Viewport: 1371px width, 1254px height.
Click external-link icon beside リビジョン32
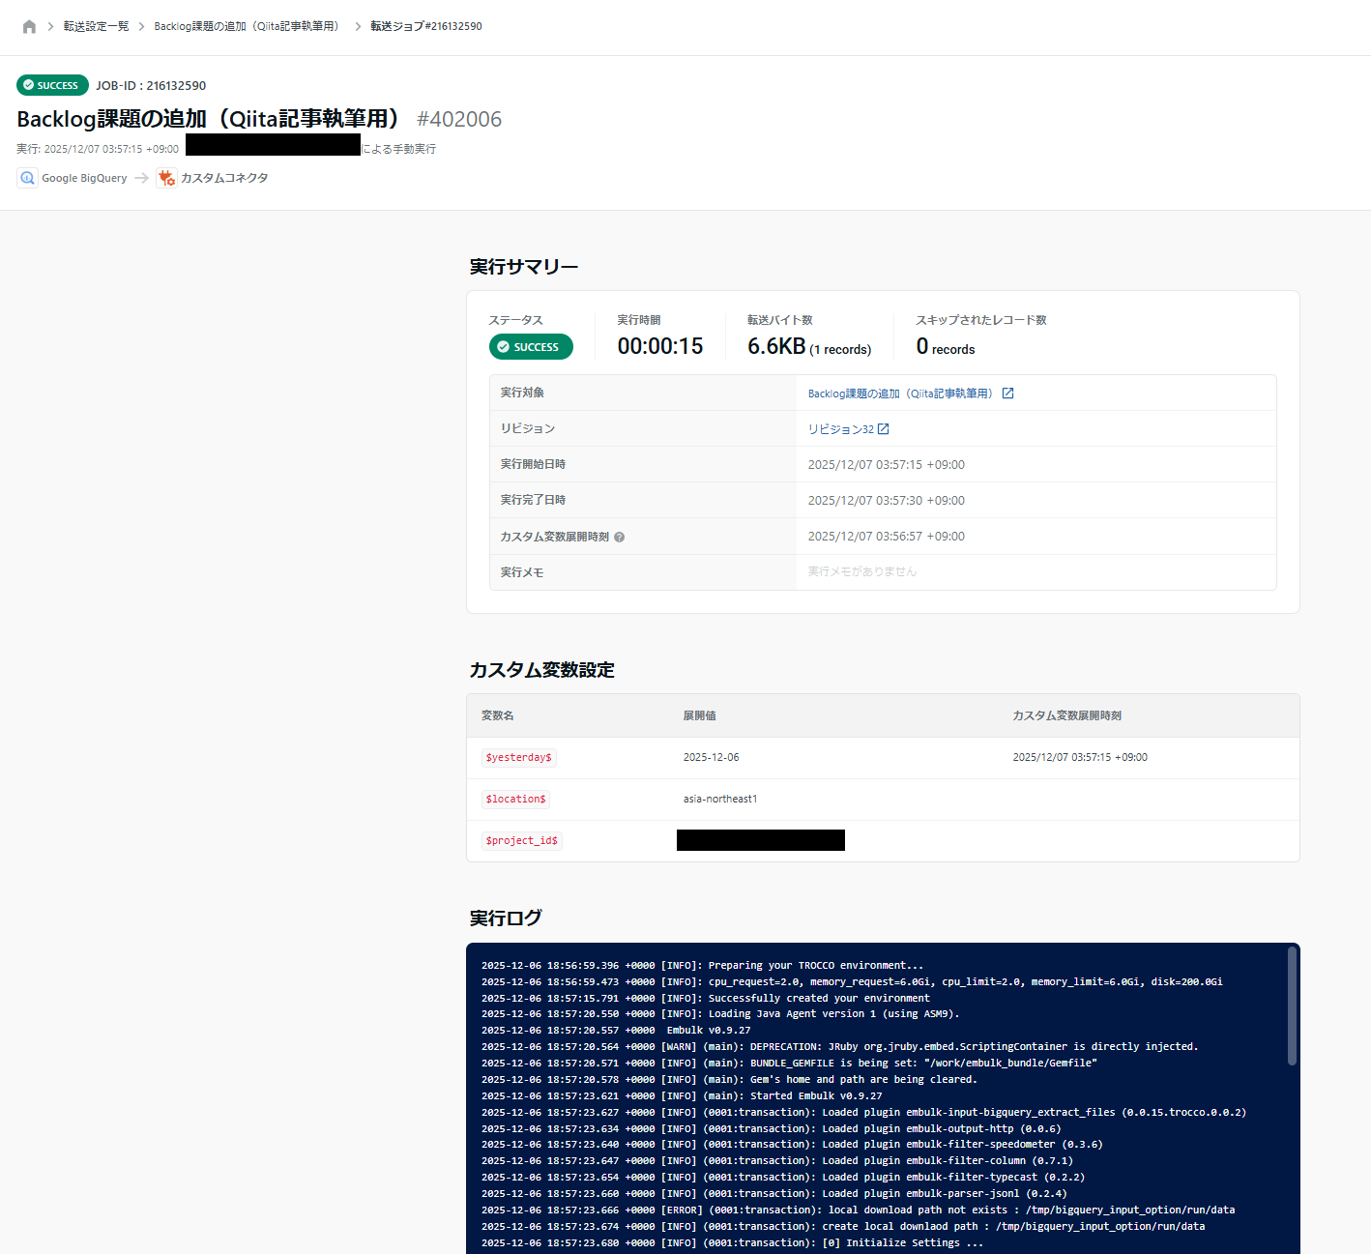(x=883, y=429)
